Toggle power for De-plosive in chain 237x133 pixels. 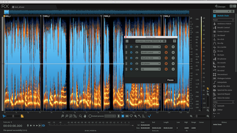pos(131,64)
